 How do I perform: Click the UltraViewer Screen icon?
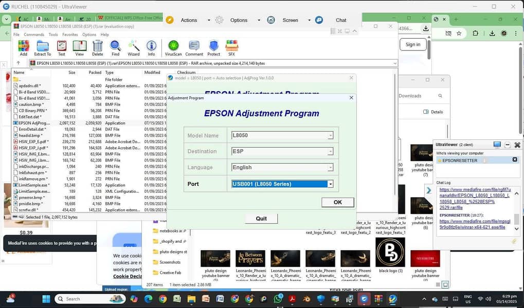[x=271, y=20]
